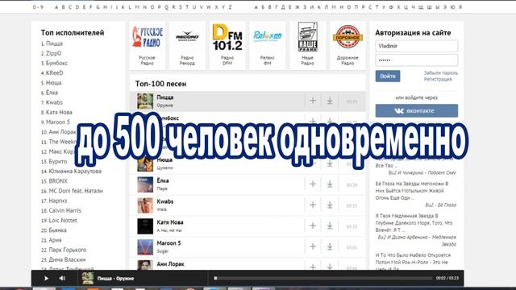Select Latin letter M in alphabet bar
Viewport: 516px width, 290px height.
(137, 7)
